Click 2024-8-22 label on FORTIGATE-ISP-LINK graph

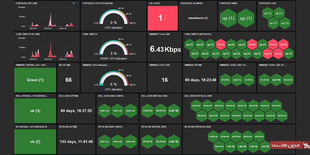[x=48, y=28]
